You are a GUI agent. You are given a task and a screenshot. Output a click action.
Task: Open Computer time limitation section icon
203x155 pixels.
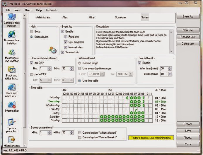[x=12, y=17]
